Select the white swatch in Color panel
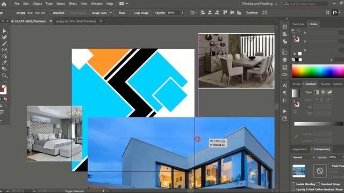This screenshot has height=193, width=344. tap(300, 60)
